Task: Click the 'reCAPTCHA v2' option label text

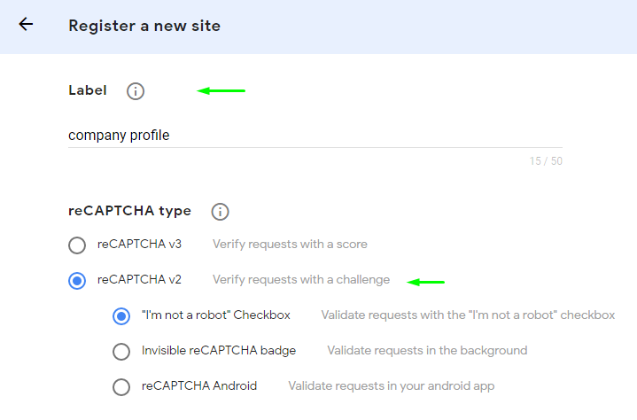Action: click(x=139, y=279)
